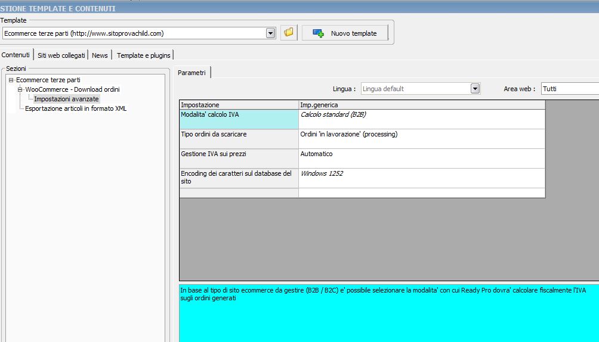Select the Modalita' calcolo IVA row
The height and width of the screenshot is (342, 599).
tap(239, 119)
